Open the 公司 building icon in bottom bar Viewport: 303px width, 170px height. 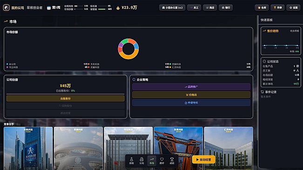coord(141,161)
